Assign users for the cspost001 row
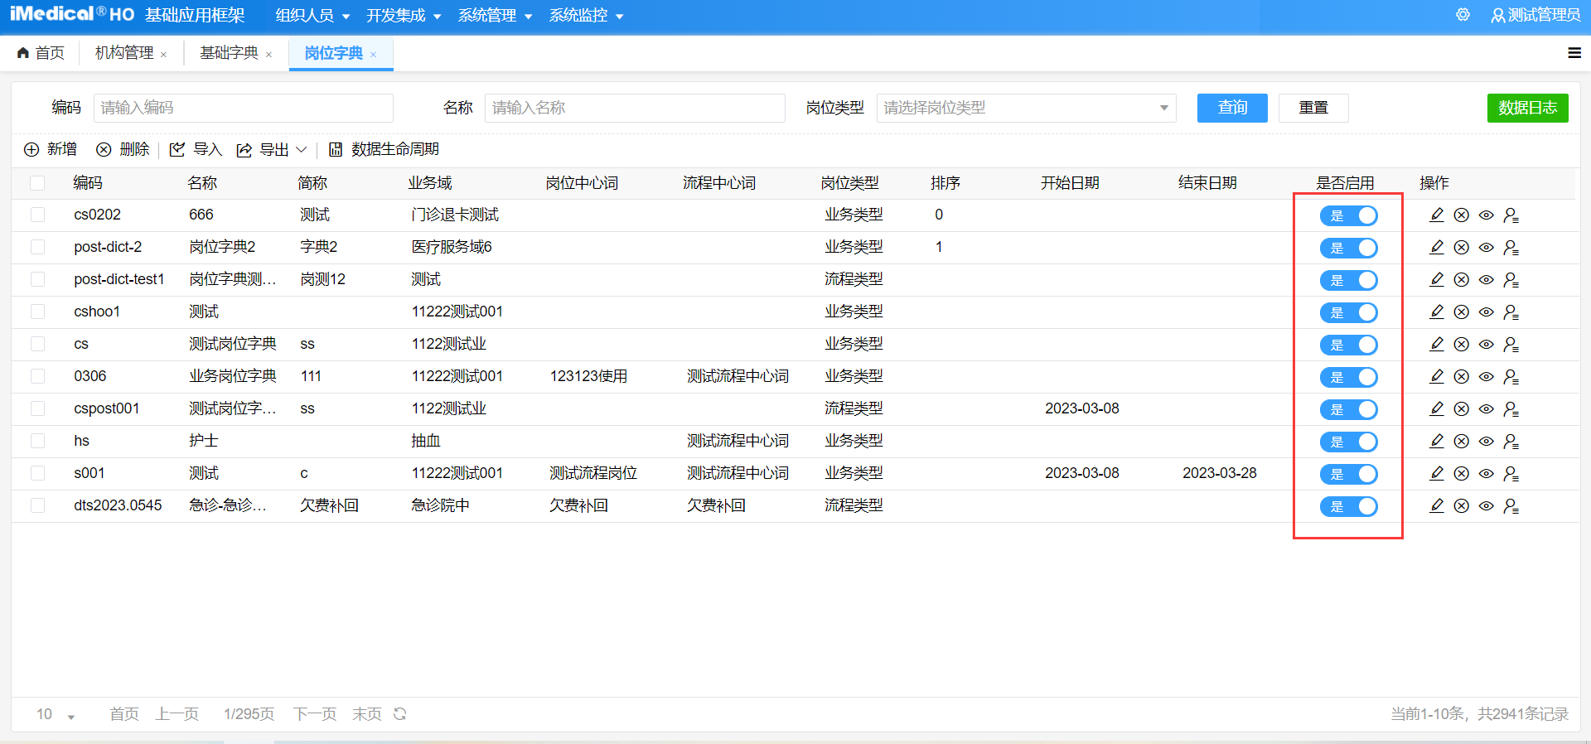 click(1511, 409)
